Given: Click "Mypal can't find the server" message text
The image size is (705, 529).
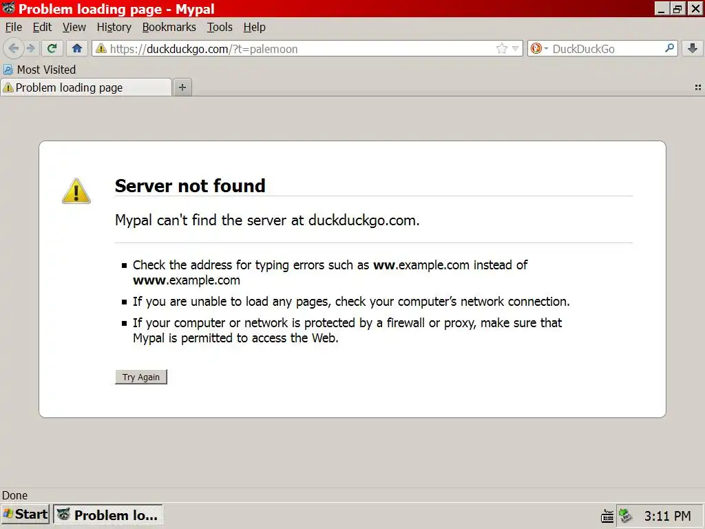Looking at the screenshot, I should [x=267, y=220].
